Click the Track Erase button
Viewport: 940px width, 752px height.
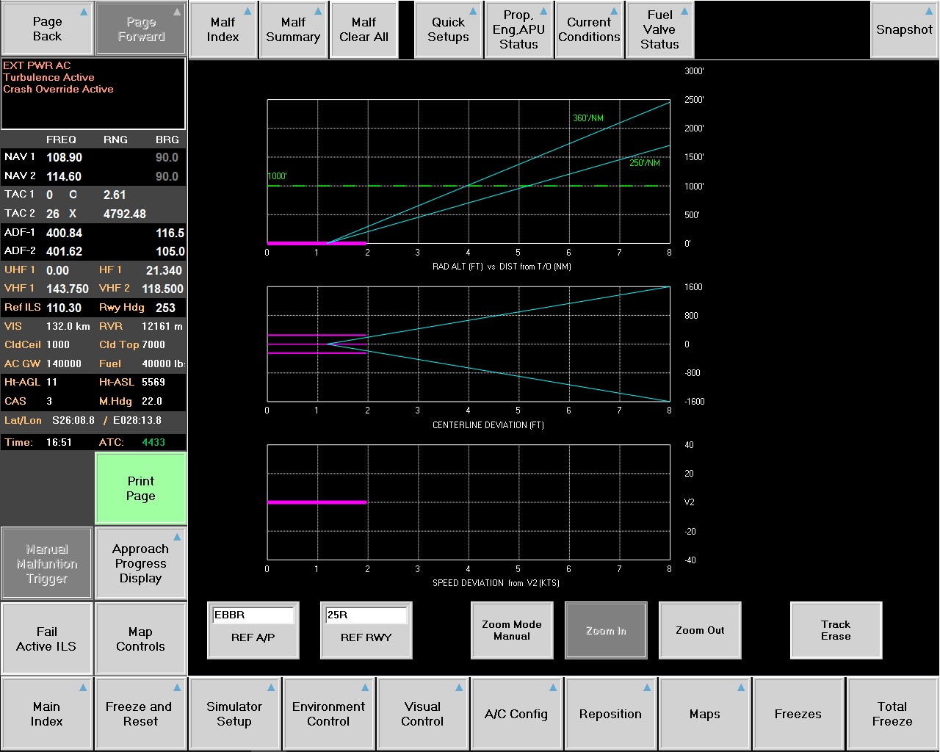(x=836, y=630)
